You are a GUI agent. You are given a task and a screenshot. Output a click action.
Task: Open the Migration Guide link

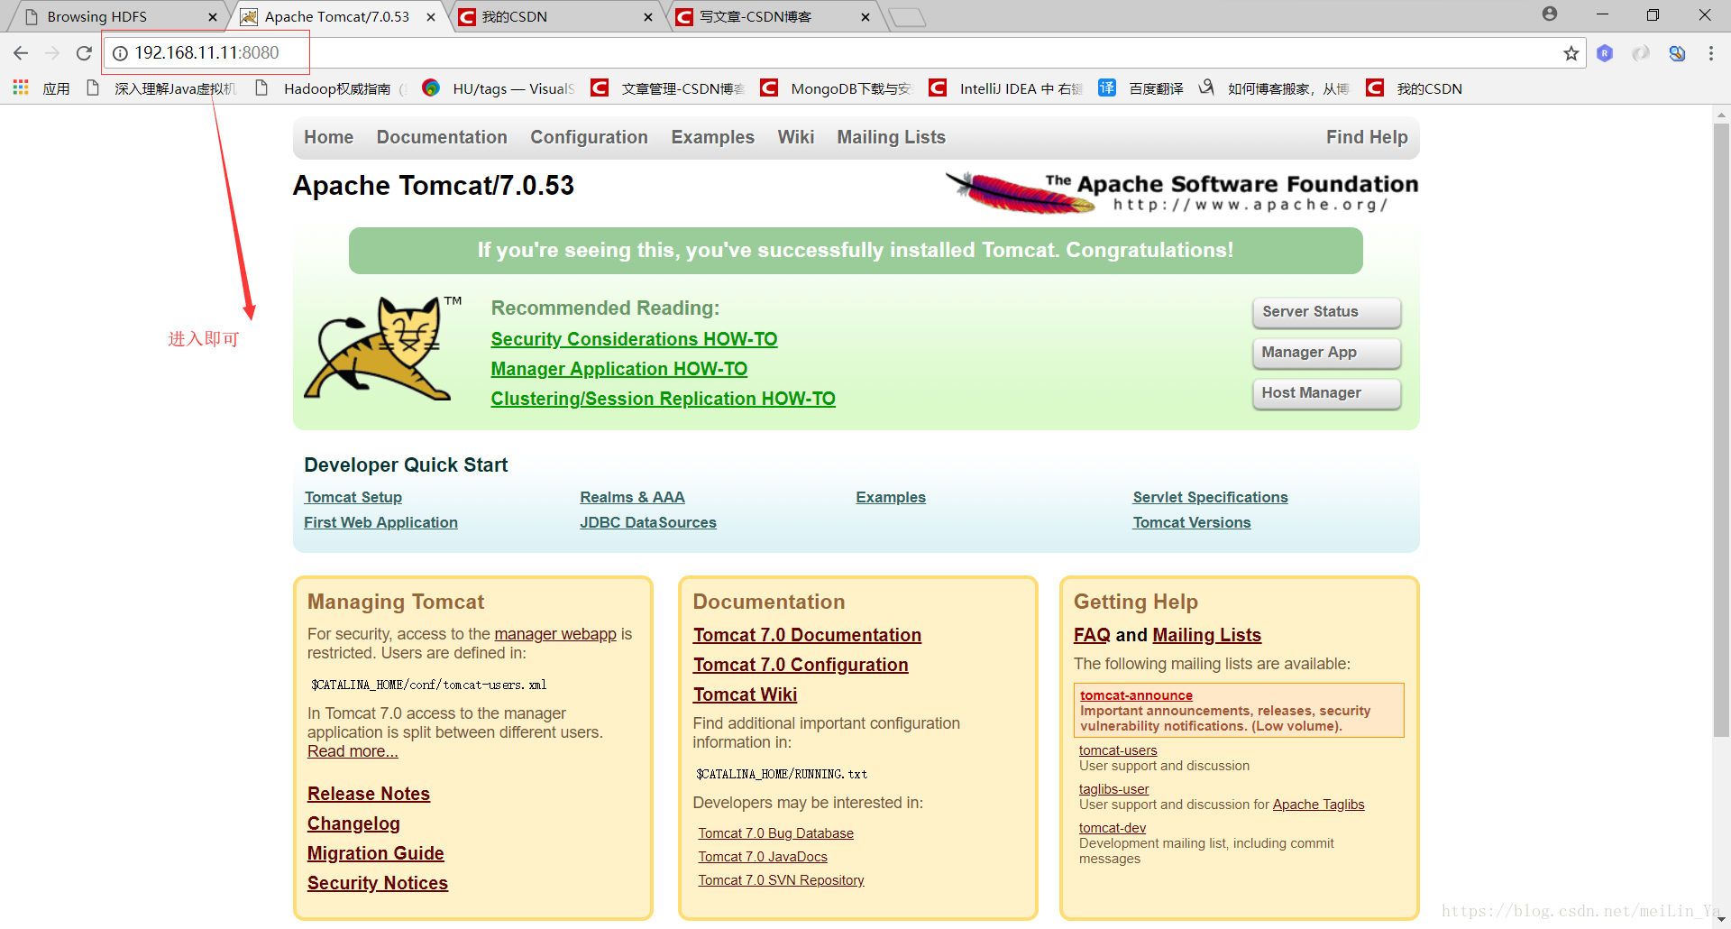375,853
